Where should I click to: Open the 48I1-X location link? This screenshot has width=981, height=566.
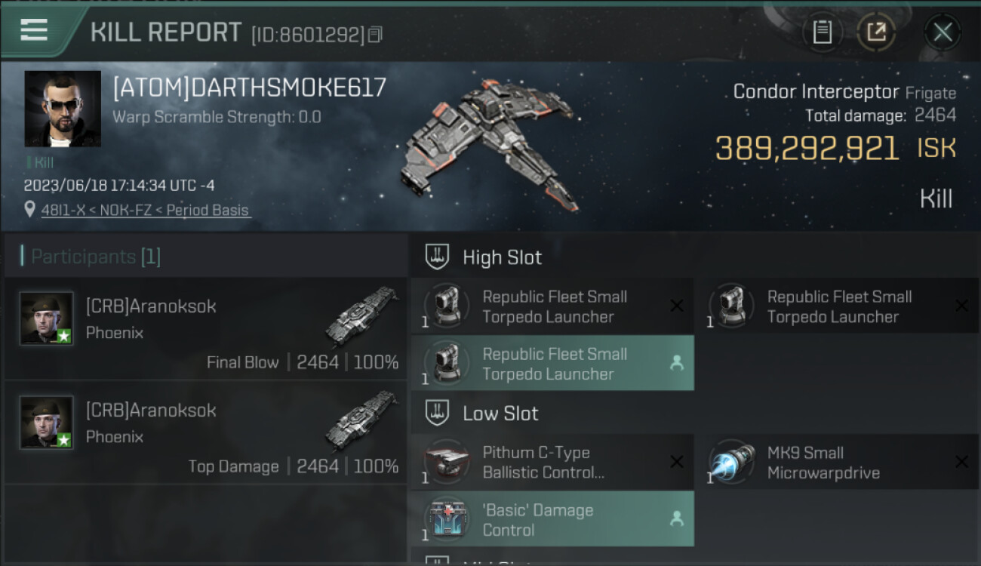tap(145, 211)
